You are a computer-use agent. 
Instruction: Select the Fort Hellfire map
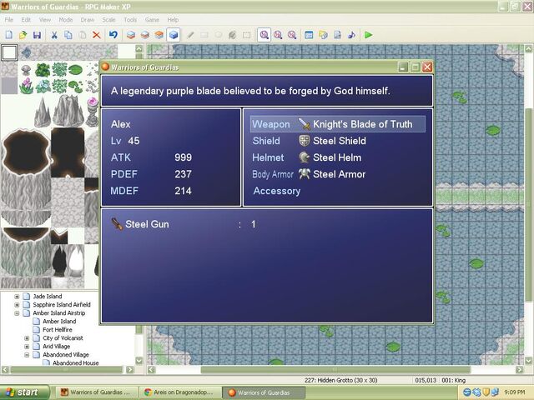[58, 330]
